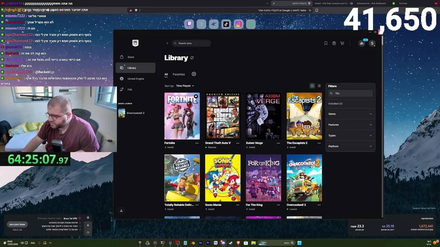Open File Explorer from the taskbar
Screen dimensions: 440x247
(x=253, y=243)
